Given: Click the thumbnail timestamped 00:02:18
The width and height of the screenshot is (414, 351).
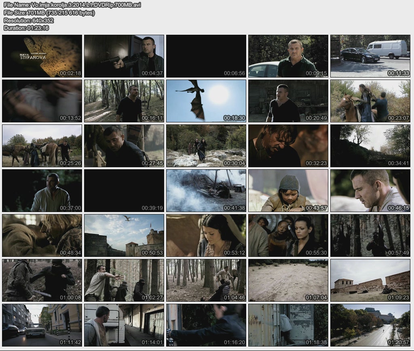Looking at the screenshot, I should [x=42, y=56].
